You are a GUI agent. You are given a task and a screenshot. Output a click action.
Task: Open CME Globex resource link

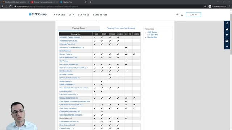tap(152, 32)
